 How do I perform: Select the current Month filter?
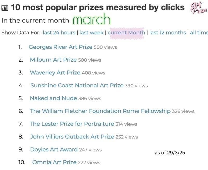click(x=126, y=33)
